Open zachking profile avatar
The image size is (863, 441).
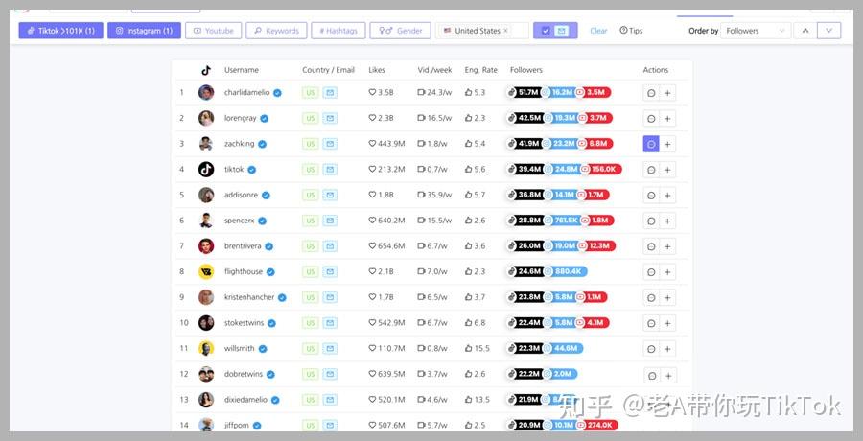(x=206, y=144)
